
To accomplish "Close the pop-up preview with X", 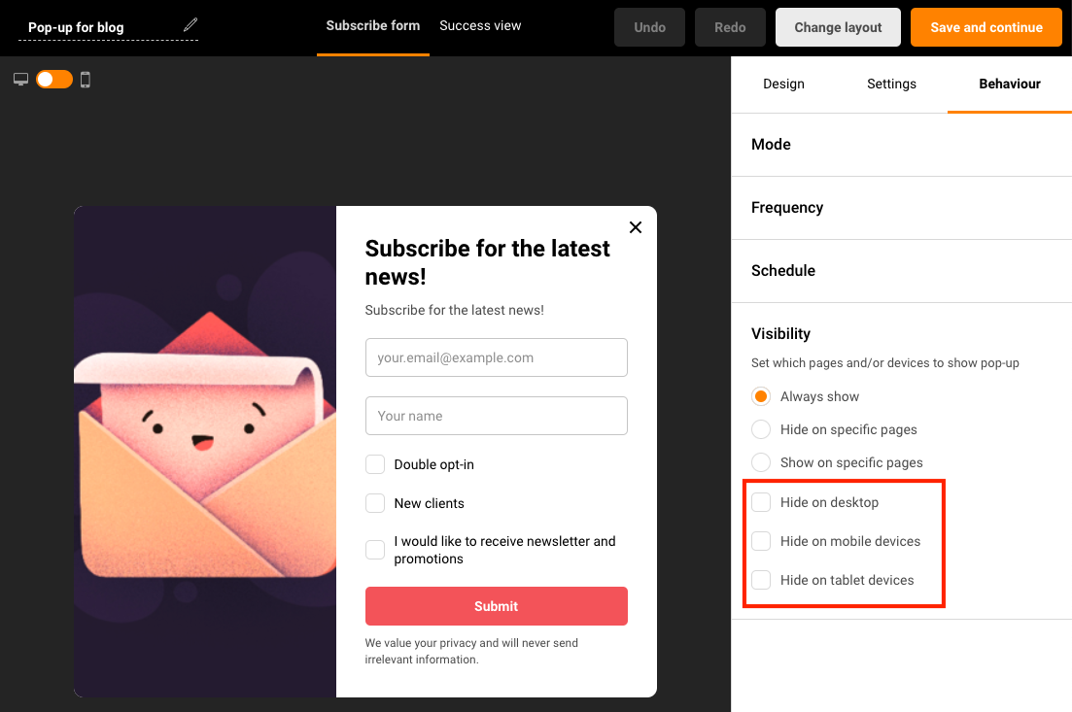I will (x=636, y=227).
